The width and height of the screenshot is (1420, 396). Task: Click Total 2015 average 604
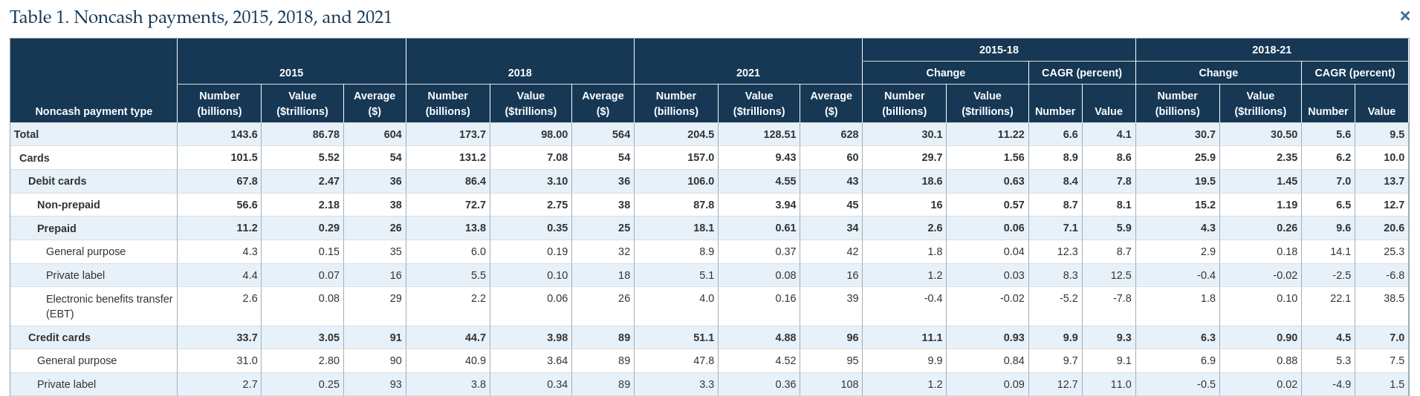[392, 134]
